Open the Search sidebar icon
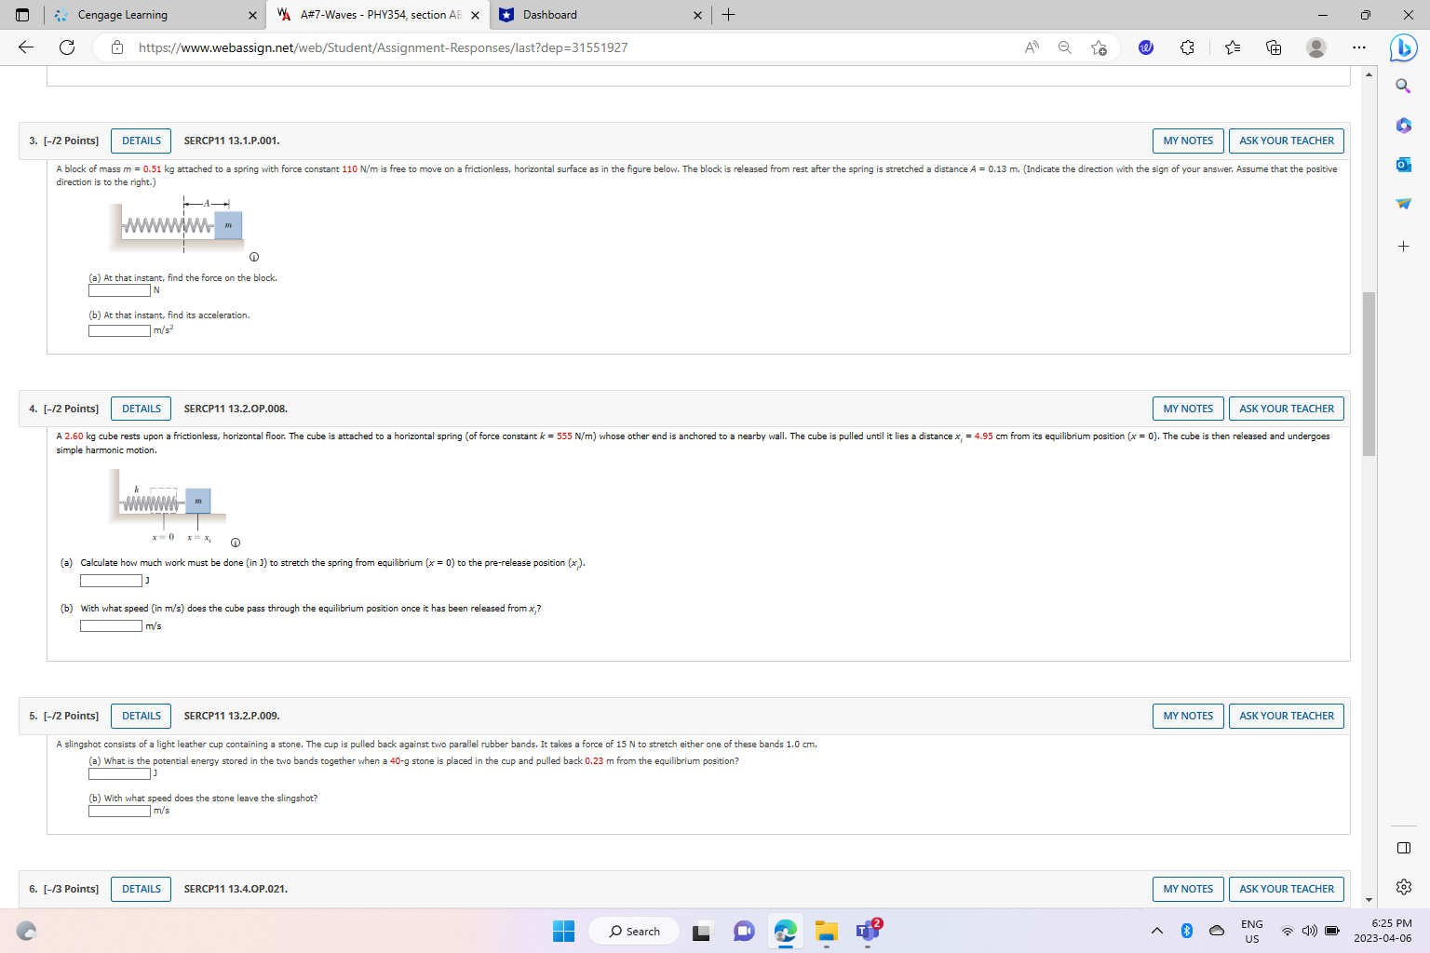The width and height of the screenshot is (1430, 953). point(1403,86)
